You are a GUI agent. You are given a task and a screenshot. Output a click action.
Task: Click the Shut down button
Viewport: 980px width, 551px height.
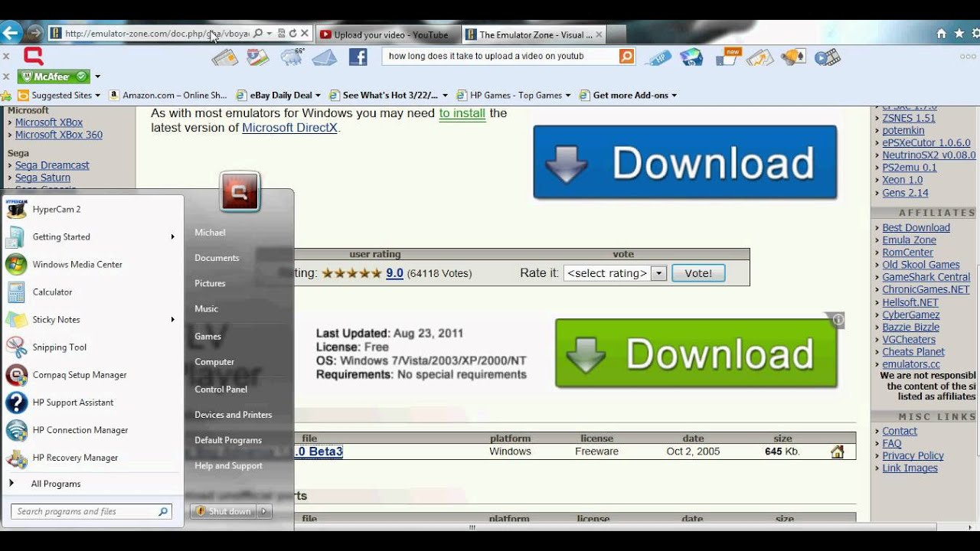pos(223,511)
